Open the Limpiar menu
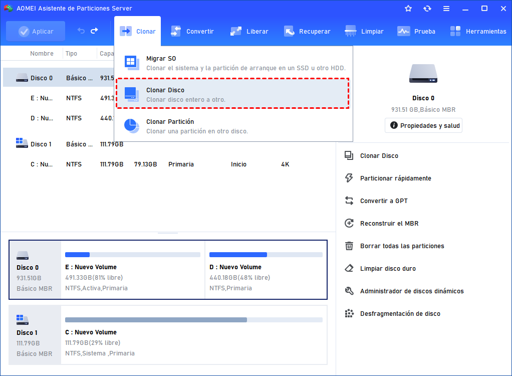 pos(364,32)
